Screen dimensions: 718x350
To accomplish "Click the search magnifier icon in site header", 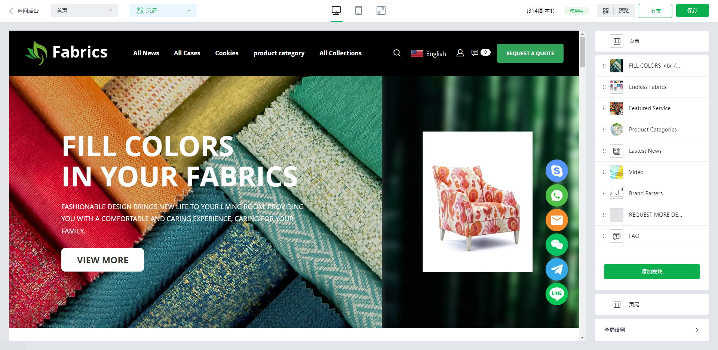I will click(x=397, y=53).
